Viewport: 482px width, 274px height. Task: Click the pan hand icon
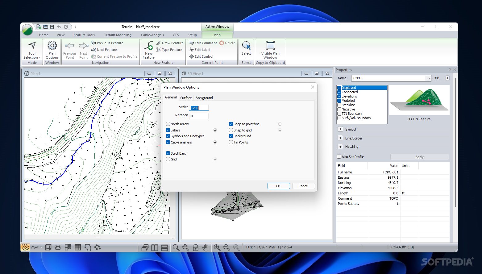pos(206,247)
